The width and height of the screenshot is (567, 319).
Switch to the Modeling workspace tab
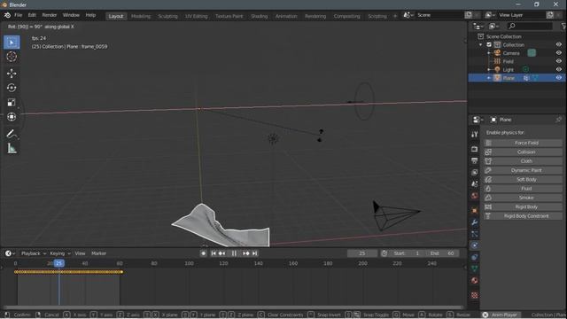(141, 16)
